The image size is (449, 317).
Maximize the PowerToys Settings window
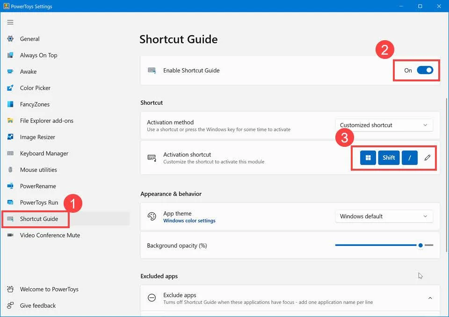[x=420, y=6]
